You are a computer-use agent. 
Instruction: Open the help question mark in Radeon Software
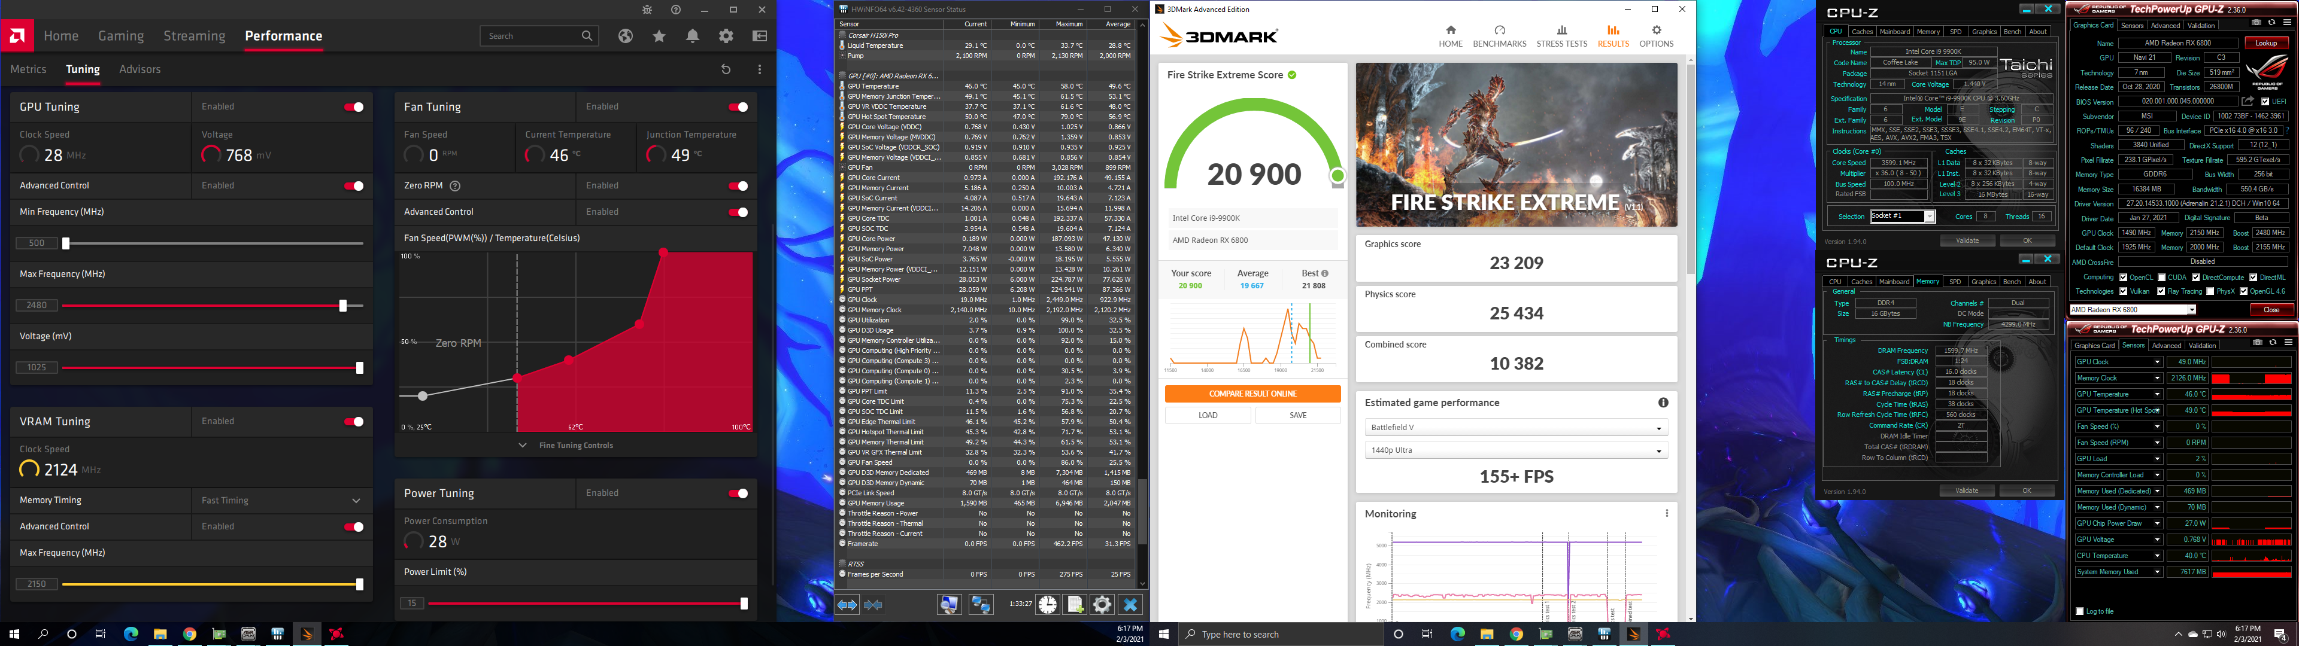pyautogui.click(x=675, y=10)
